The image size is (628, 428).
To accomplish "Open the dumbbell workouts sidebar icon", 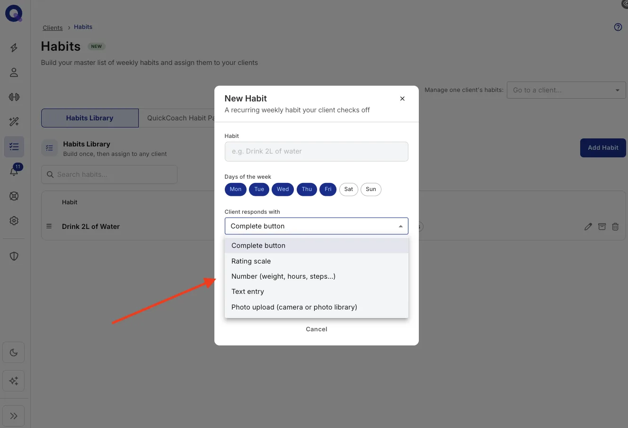I will click(14, 97).
